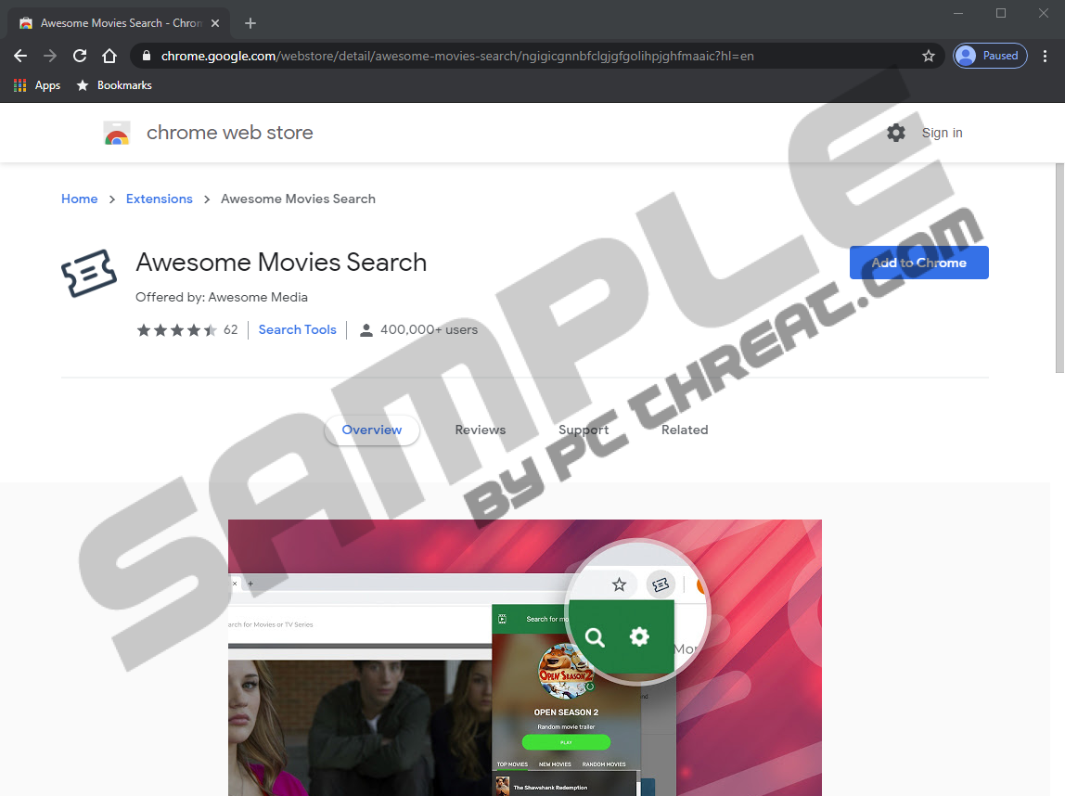The image size is (1065, 796).
Task: Click the Awesome Movies Search heading
Action: pos(281,263)
